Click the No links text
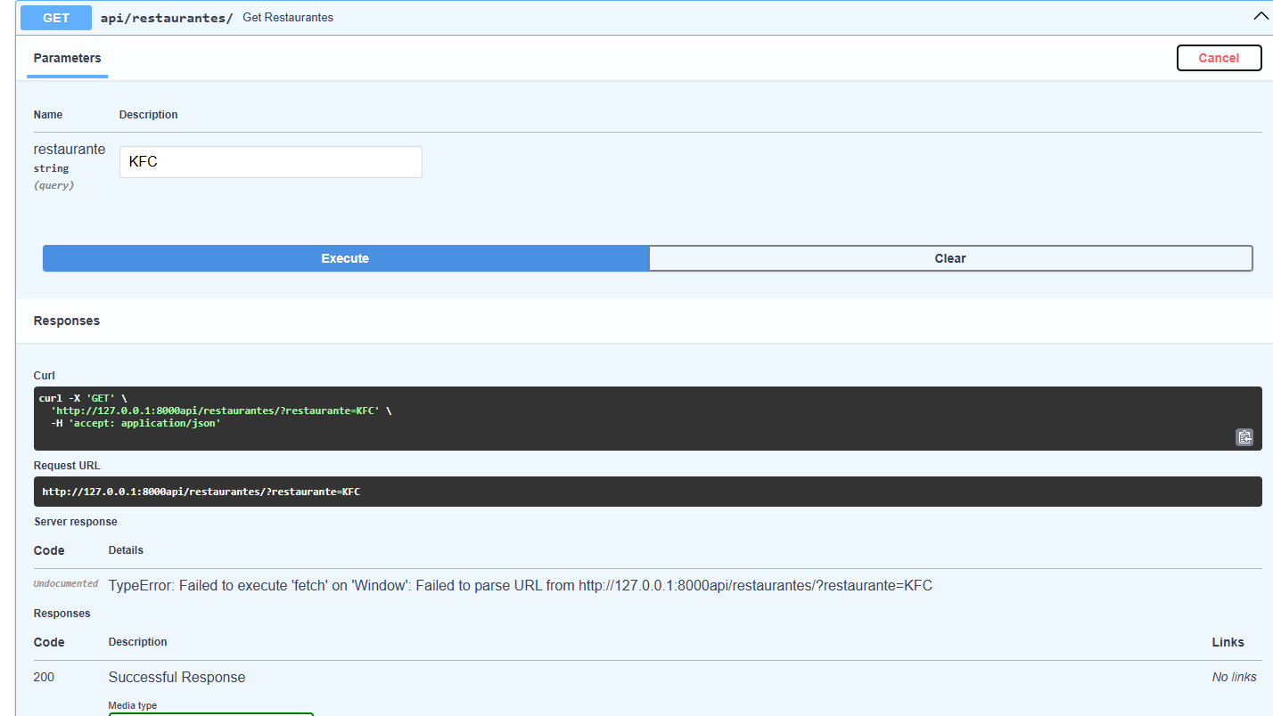 click(1235, 678)
